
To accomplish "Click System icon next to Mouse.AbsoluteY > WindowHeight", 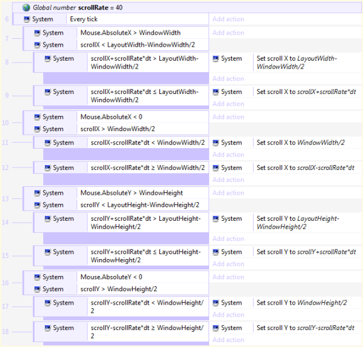I will point(37,193).
